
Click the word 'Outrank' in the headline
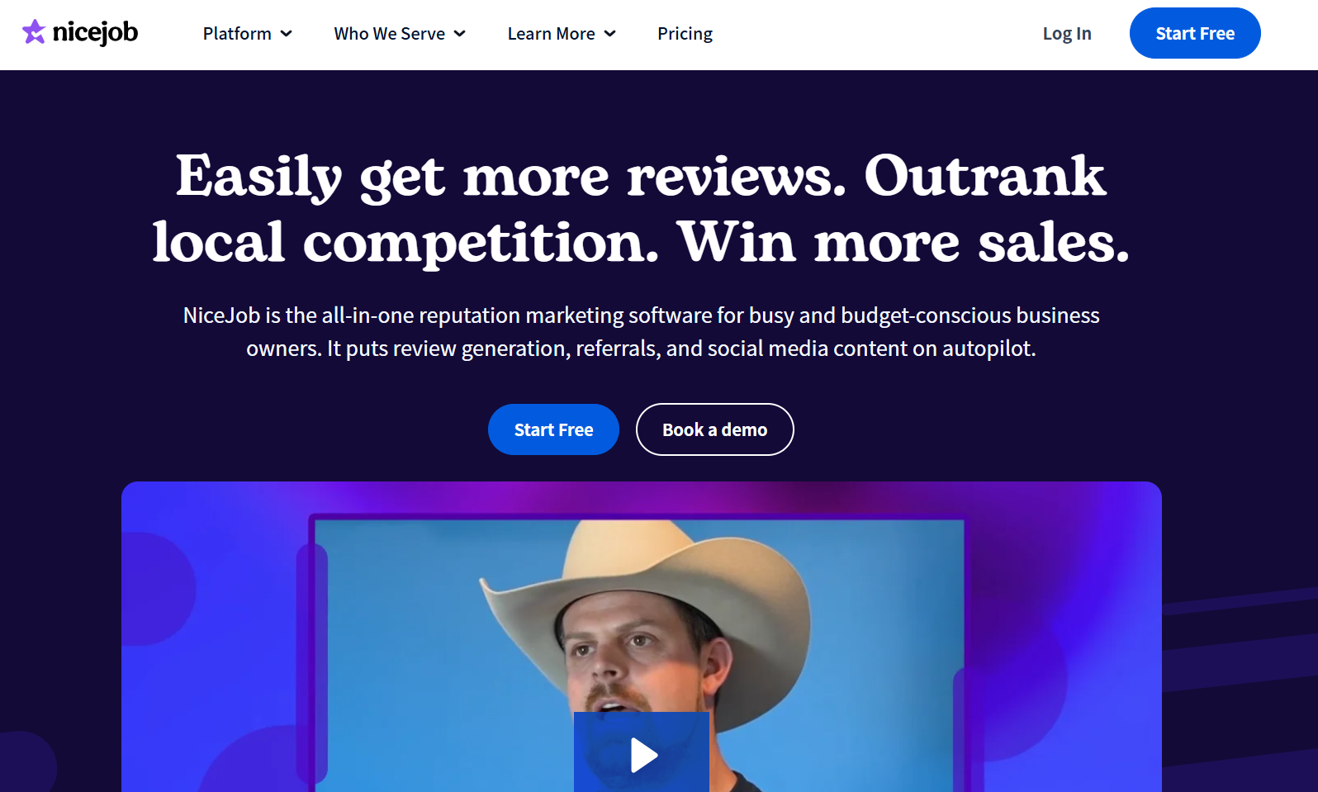pyautogui.click(x=984, y=176)
